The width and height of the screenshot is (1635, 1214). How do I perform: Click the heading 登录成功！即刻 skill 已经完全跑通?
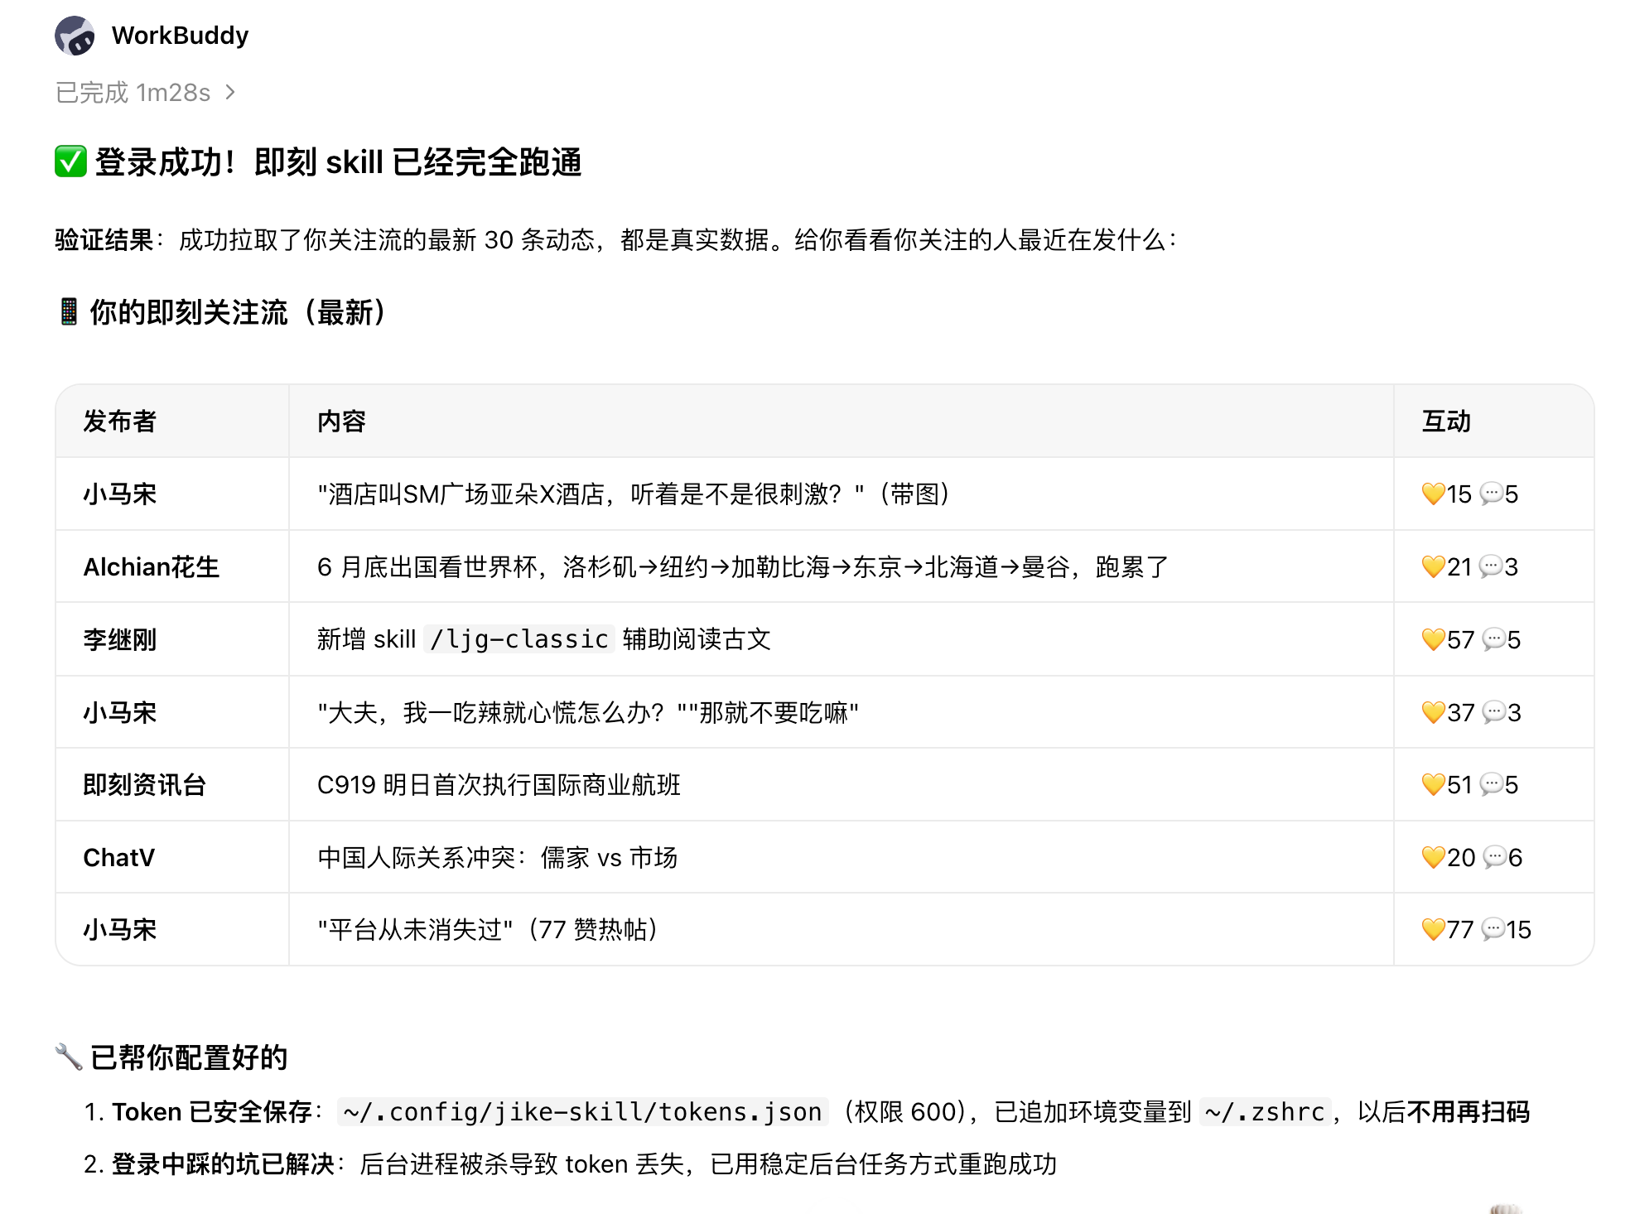(x=338, y=161)
